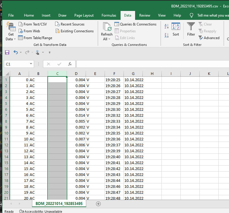The image size is (229, 213).
Task: Click the formula bar Cancel X
Action: (49, 64)
